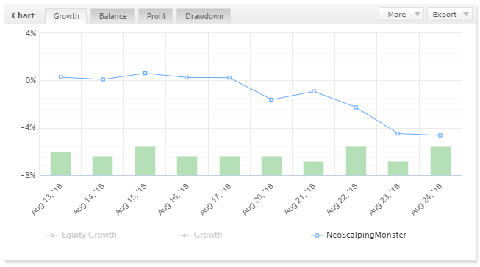The image size is (480, 267).
Task: Click the Aug 20, '18 axis label
Action: 257,199
